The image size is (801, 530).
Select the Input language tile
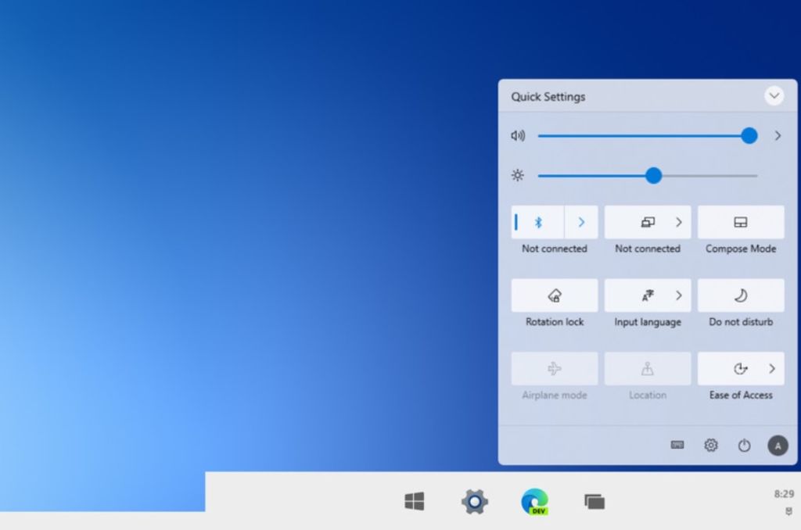click(x=647, y=295)
